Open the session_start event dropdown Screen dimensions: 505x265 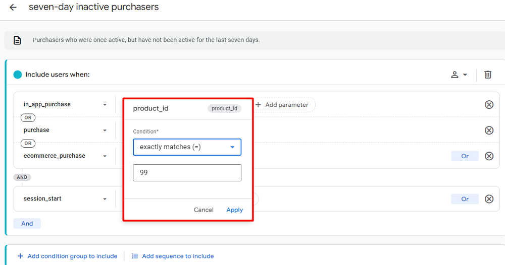pyautogui.click(x=105, y=199)
